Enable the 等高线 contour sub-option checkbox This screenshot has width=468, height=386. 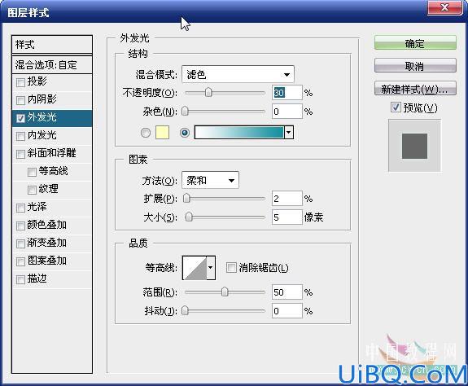click(x=32, y=172)
